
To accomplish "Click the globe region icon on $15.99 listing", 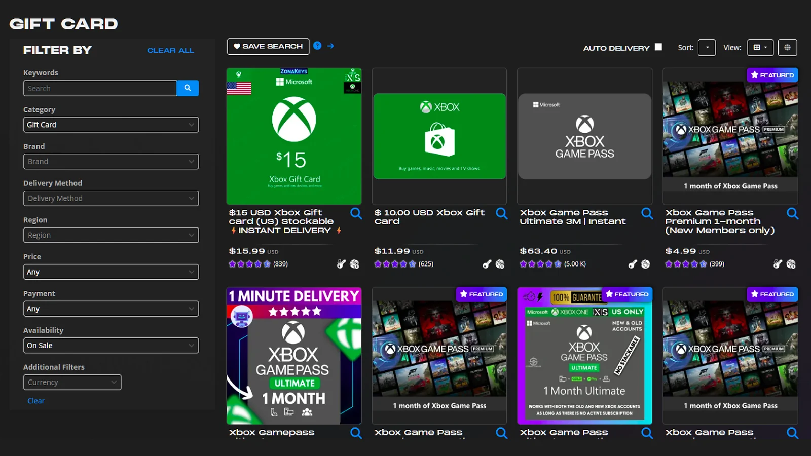I will pyautogui.click(x=355, y=264).
